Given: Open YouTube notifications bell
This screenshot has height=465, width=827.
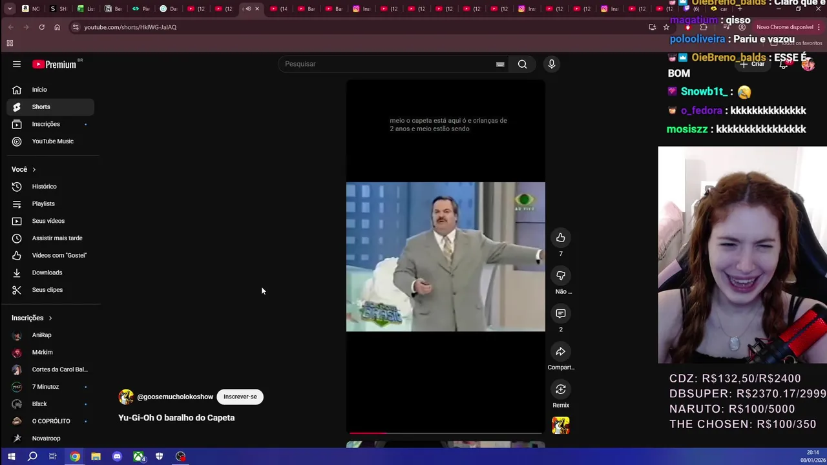Looking at the screenshot, I should 784,64.
